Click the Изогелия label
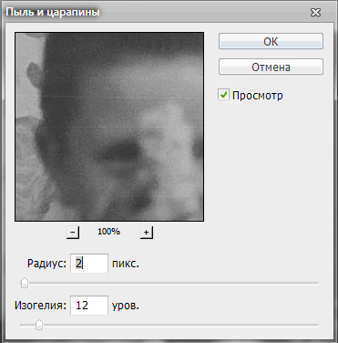338x343 pixels. point(40,305)
